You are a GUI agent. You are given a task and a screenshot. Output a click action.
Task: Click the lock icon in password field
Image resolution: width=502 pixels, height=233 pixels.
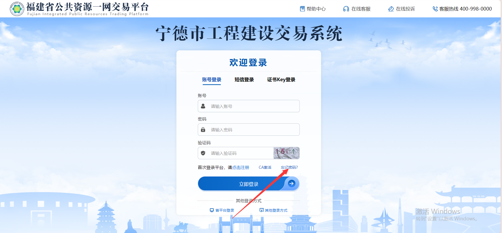[203, 129]
